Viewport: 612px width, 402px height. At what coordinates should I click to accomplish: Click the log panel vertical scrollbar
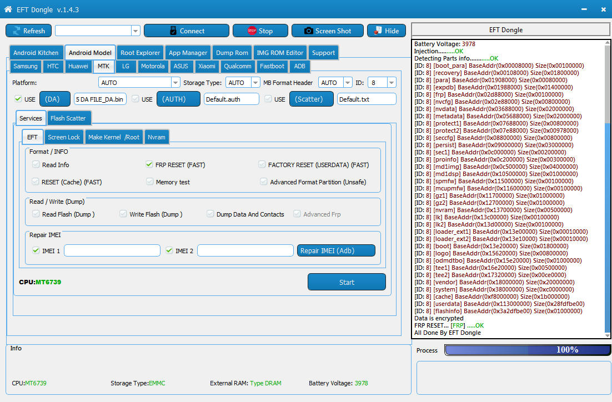[608, 189]
